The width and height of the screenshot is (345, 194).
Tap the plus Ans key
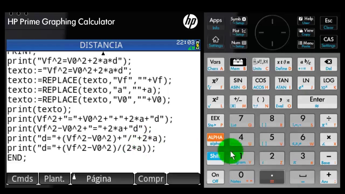[329, 177]
